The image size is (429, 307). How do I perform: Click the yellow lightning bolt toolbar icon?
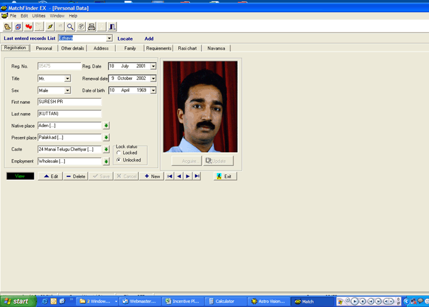50,26
